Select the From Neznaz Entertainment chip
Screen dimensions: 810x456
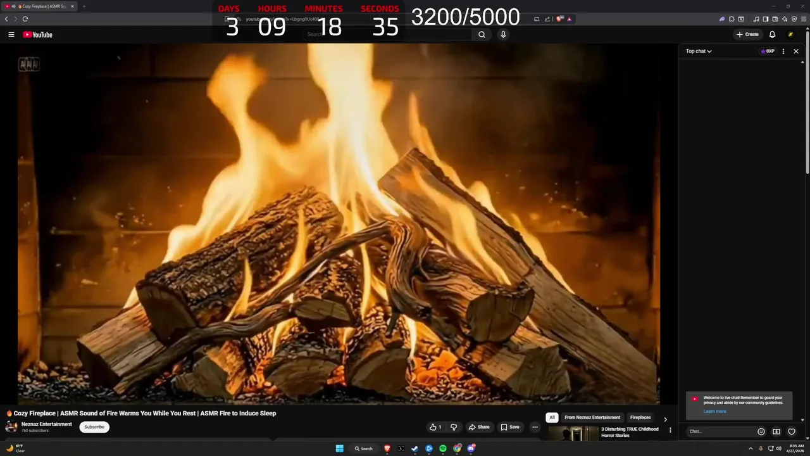[592, 417]
